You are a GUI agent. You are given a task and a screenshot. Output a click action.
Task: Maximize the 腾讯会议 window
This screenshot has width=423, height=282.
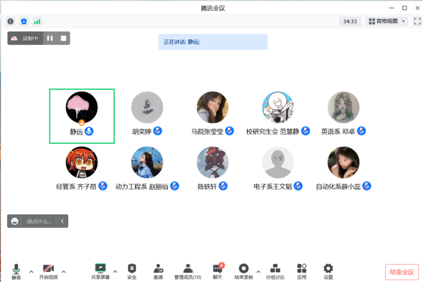[404, 8]
